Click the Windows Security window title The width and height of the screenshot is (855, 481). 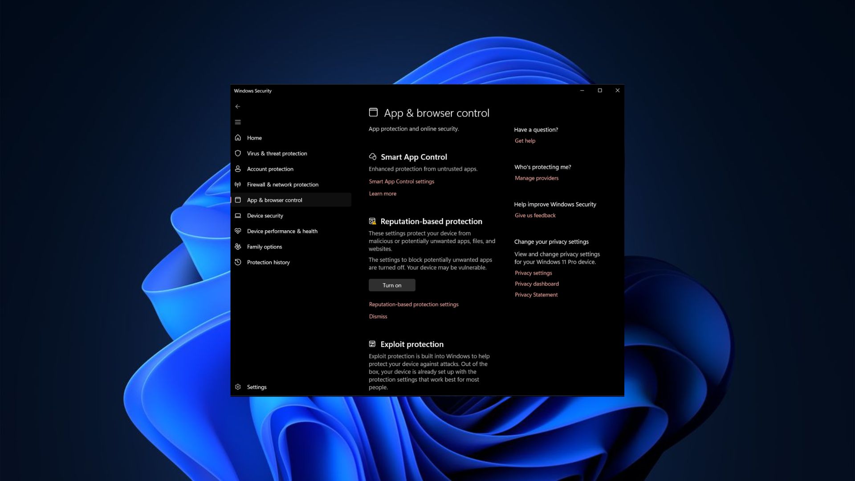[x=252, y=90]
